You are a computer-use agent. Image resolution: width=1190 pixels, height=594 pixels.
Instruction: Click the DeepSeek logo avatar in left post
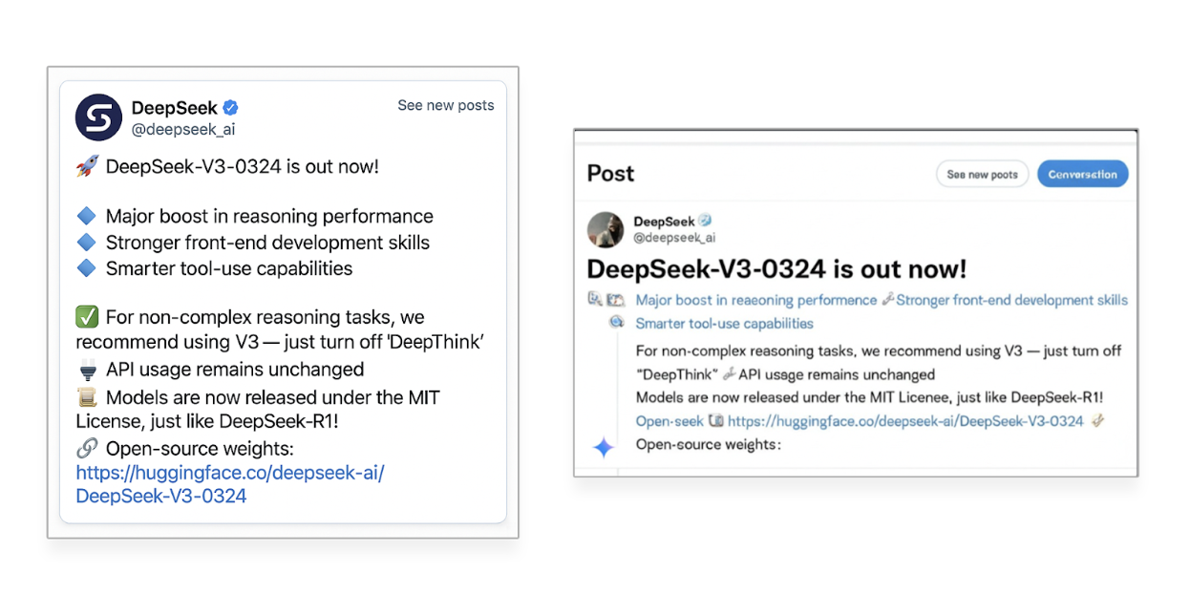coord(98,117)
